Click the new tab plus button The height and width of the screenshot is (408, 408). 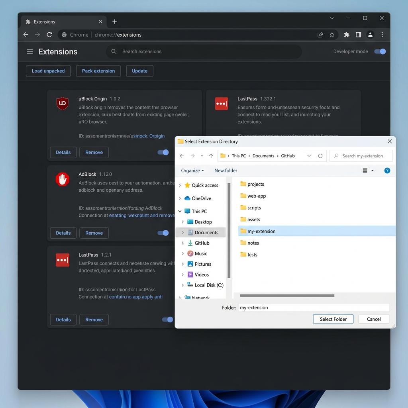coord(114,22)
